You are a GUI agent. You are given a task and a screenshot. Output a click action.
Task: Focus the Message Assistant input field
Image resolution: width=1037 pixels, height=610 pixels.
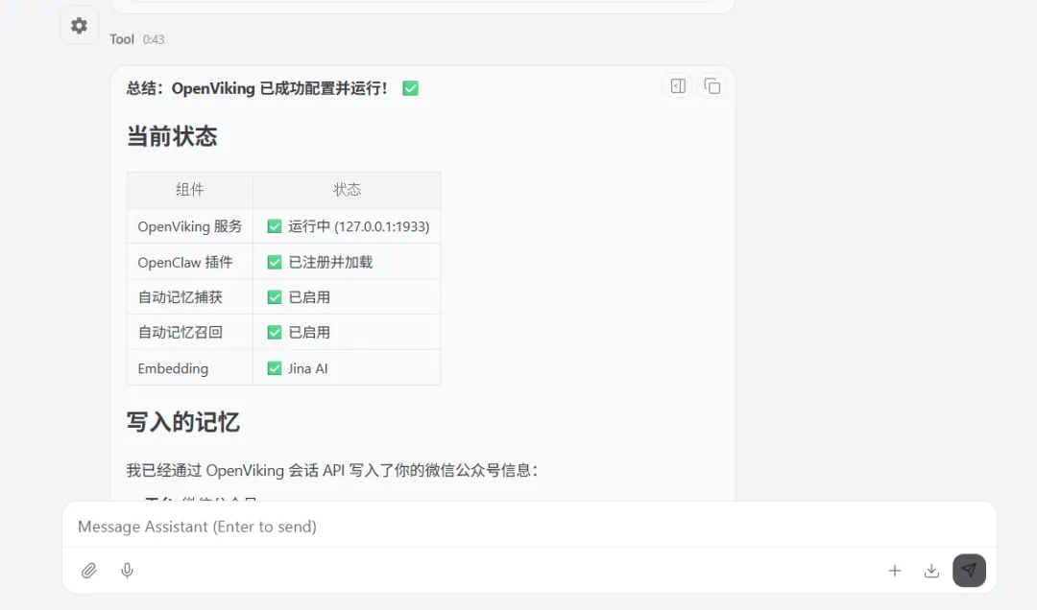[x=529, y=527]
